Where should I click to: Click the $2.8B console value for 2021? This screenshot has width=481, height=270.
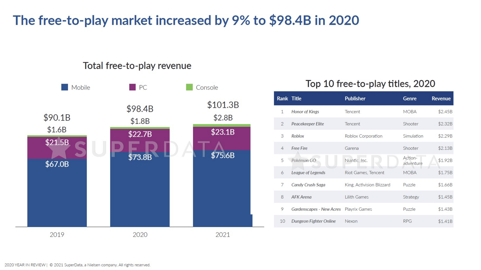(x=223, y=117)
